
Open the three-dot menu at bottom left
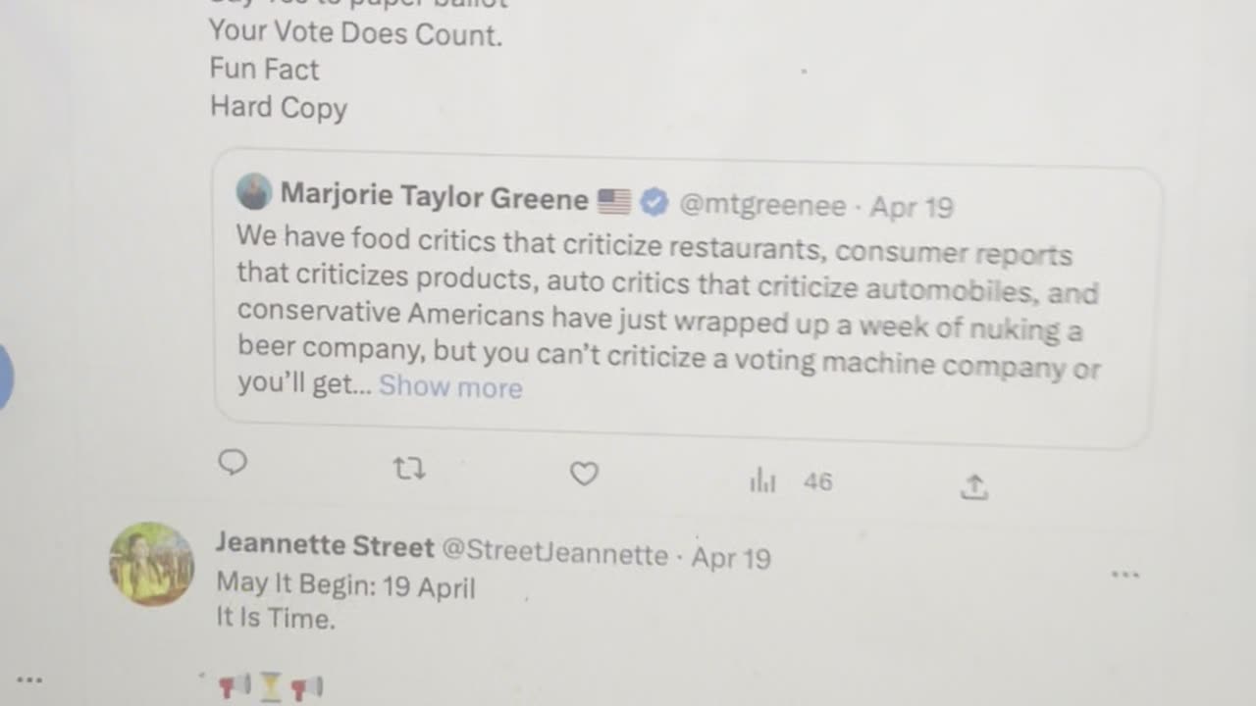point(29,679)
